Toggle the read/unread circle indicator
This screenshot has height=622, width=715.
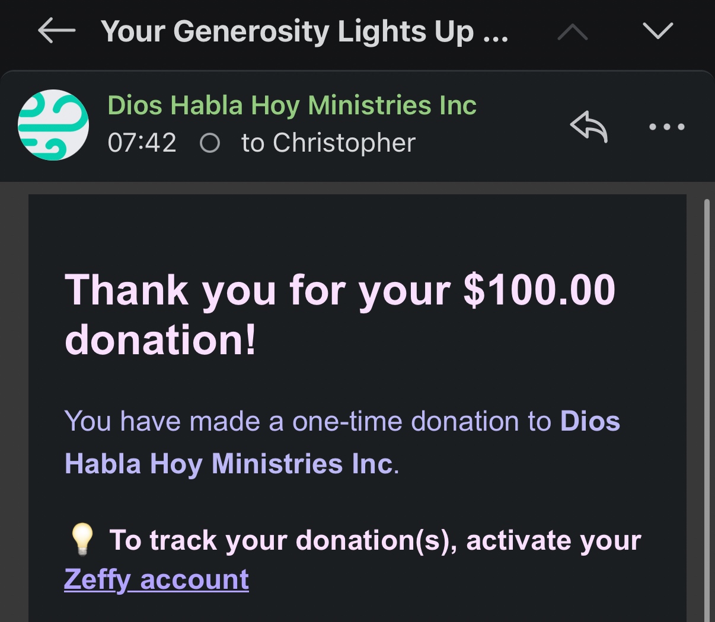[210, 143]
